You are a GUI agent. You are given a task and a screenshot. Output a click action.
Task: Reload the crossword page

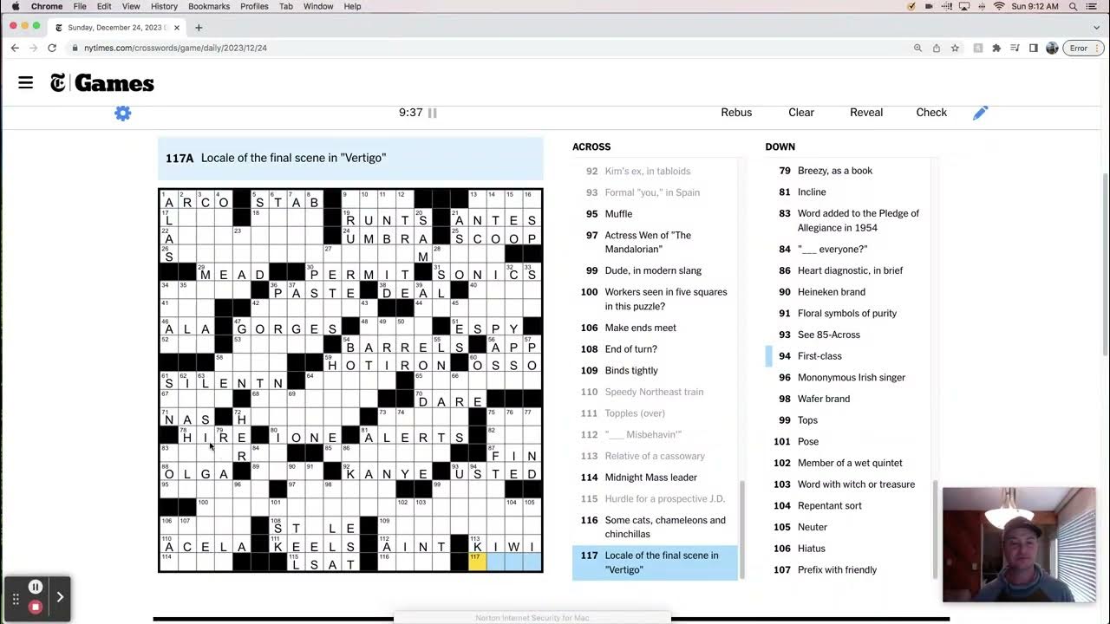(x=52, y=48)
